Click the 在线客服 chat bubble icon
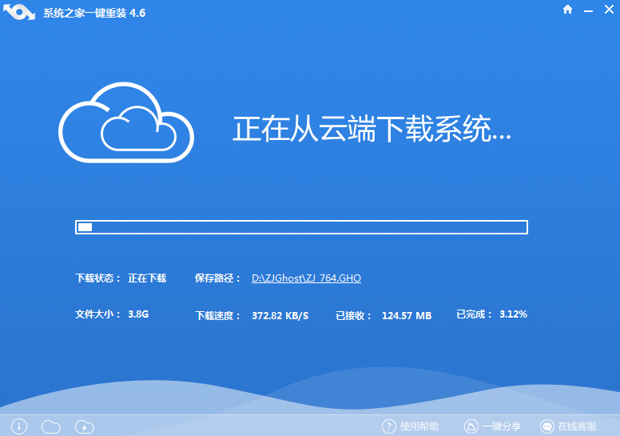Screen dimensions: 620x436 pyautogui.click(x=547, y=426)
